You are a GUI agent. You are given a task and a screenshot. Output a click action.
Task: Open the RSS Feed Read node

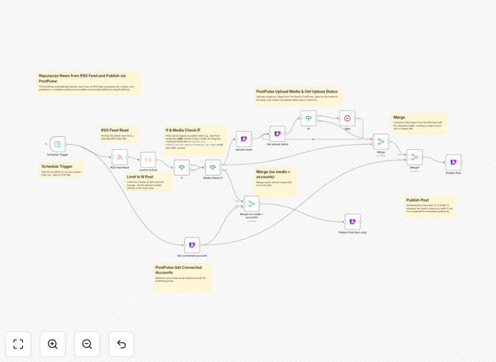120,157
